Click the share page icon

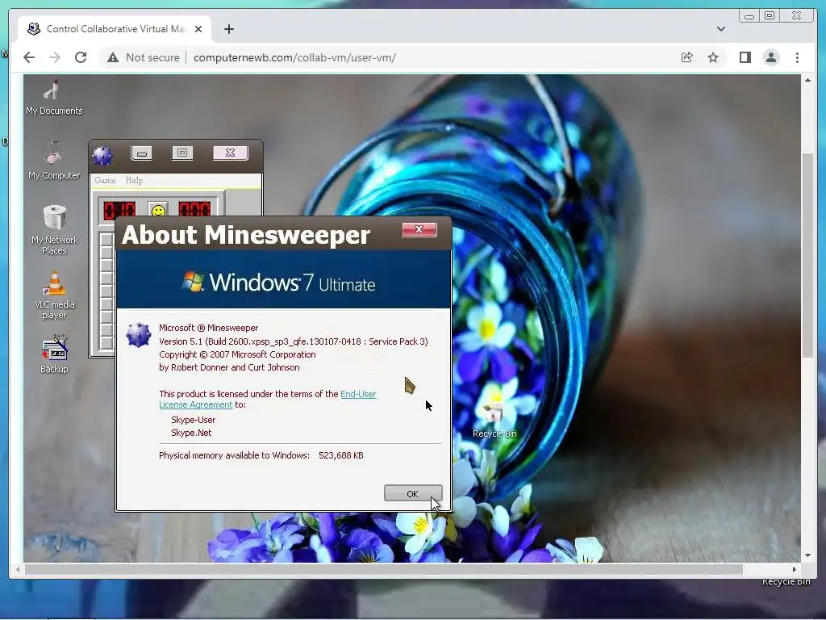(x=686, y=57)
